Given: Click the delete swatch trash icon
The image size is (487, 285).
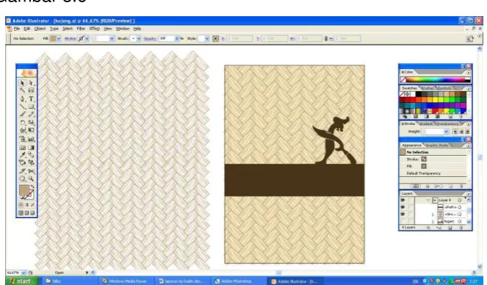Looking at the screenshot, I should 461,117.
